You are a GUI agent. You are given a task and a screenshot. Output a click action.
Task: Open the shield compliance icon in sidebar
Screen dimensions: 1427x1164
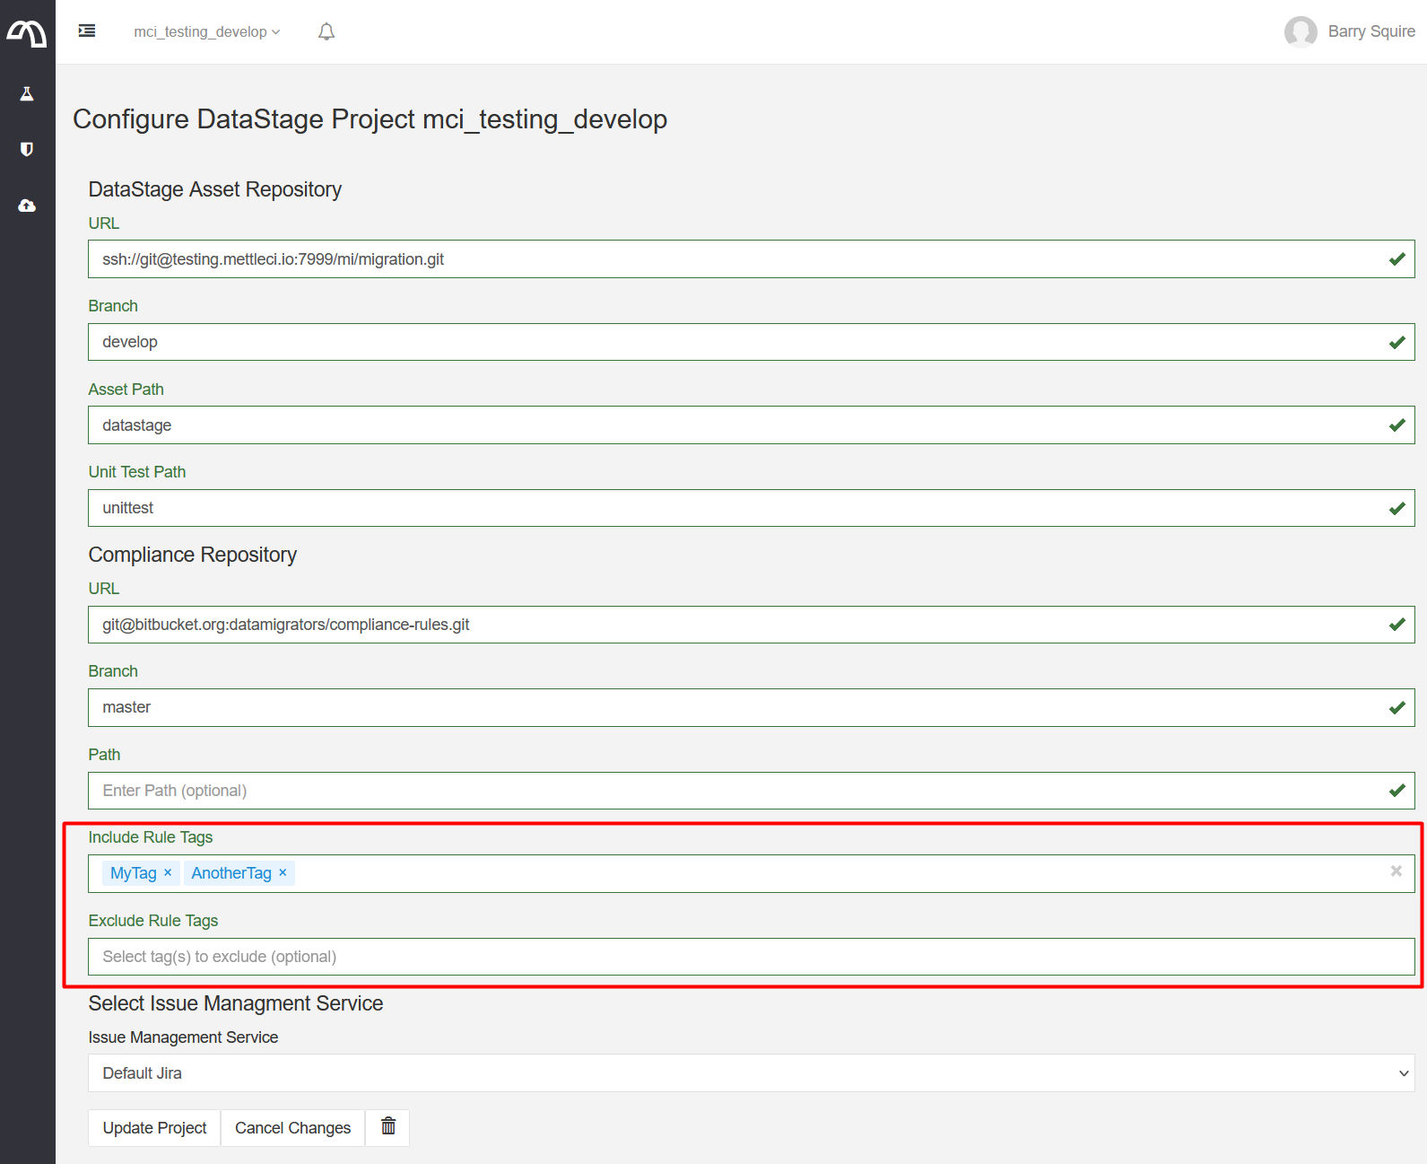point(27,149)
